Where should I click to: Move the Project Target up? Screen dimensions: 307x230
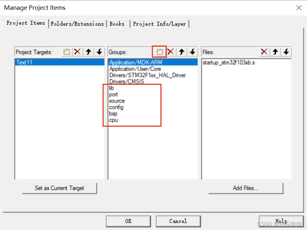tap(89, 52)
